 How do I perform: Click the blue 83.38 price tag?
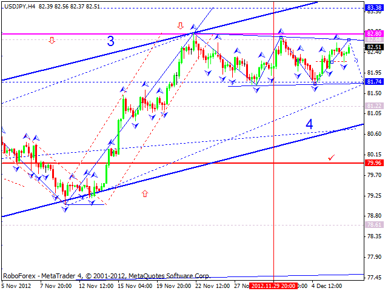374,8
